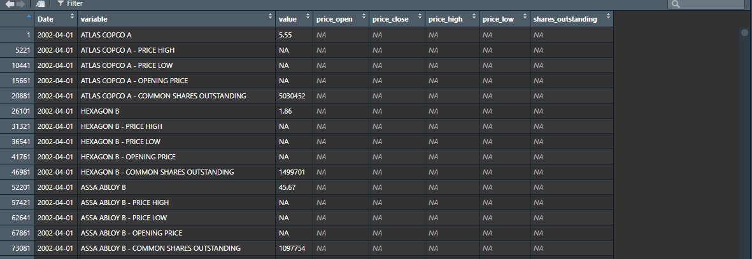Sort by the price_open column header

(341, 19)
